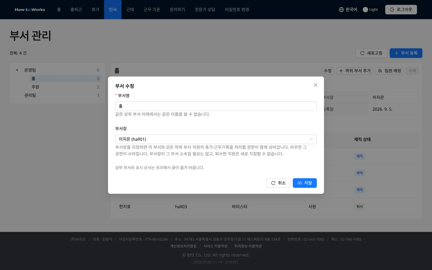Click the refresh icon in 새로고침 button
This screenshot has height=270, width=432.
pos(362,53)
